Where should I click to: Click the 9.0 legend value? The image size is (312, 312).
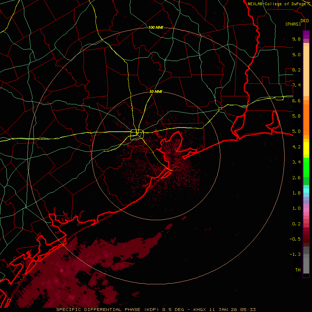click(x=296, y=55)
